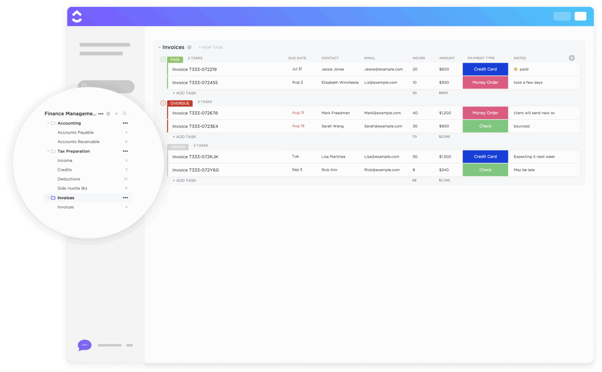Open settings via the gear next to Finance Management
Screen dimensions: 602x372
(x=108, y=113)
